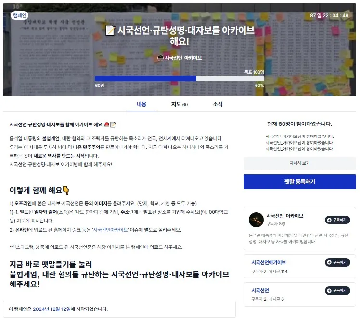
Task: Open 시국선언 issue title in sidebar
Action: point(260,291)
